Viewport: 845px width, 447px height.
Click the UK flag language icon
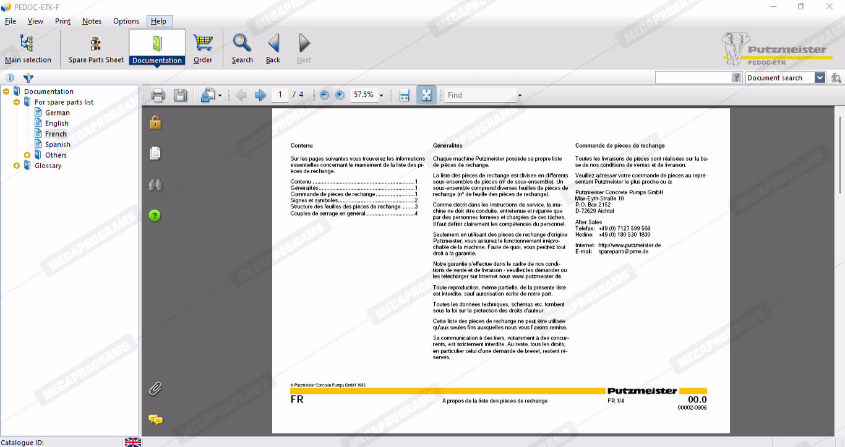point(133,442)
